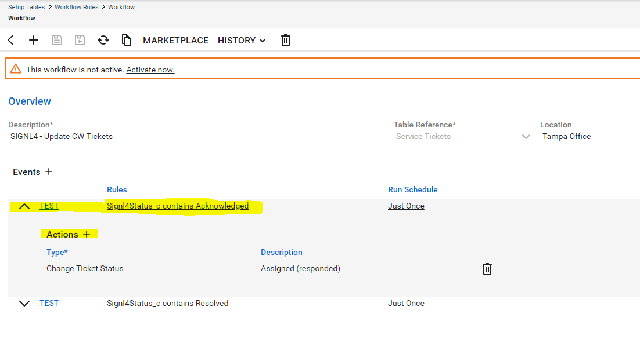
Task: Click the Description input field
Action: click(197, 137)
